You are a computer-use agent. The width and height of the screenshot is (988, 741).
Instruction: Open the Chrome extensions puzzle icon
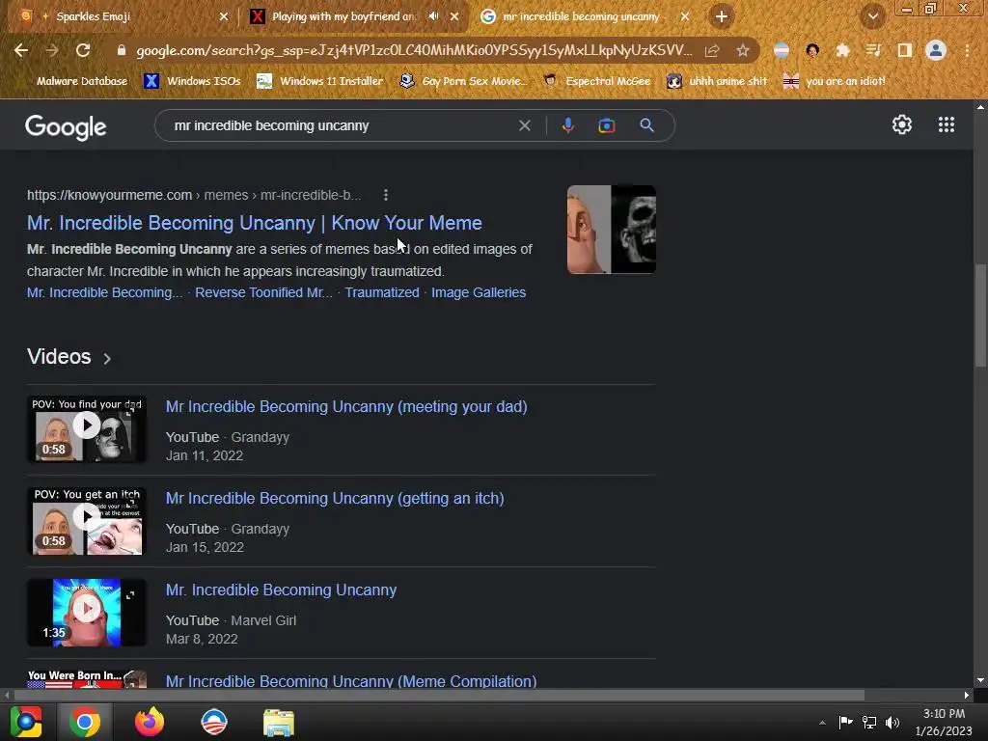click(x=842, y=50)
